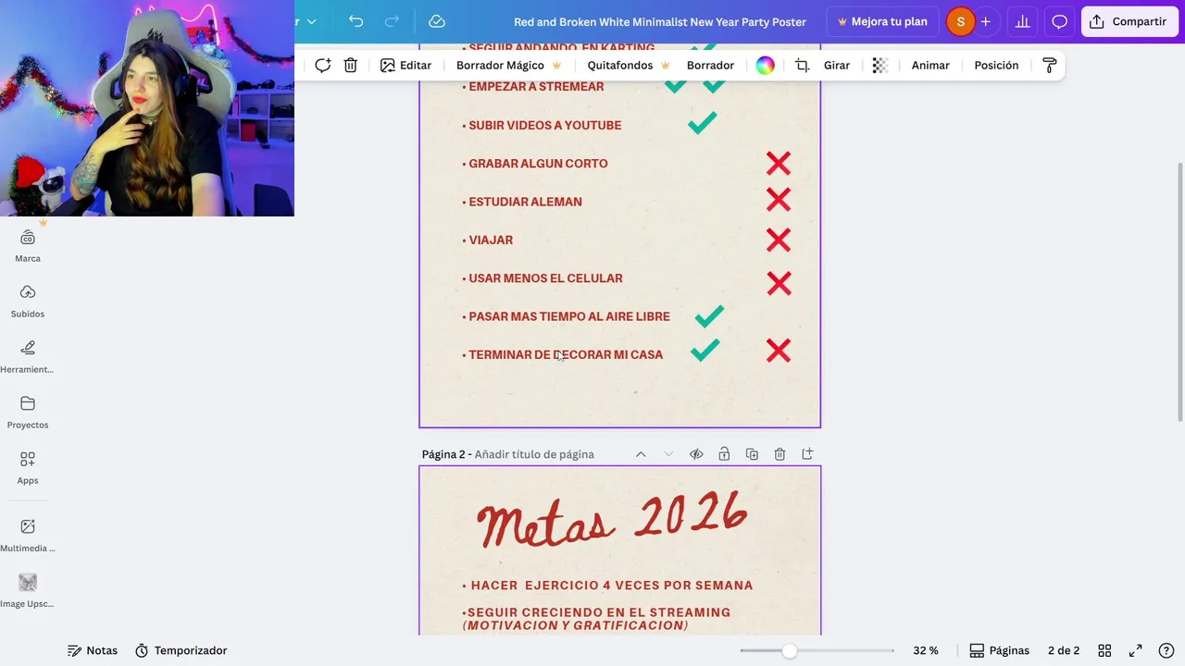Open the Multimedia sidebar panel
This screenshot has height=666, width=1185.
28,536
